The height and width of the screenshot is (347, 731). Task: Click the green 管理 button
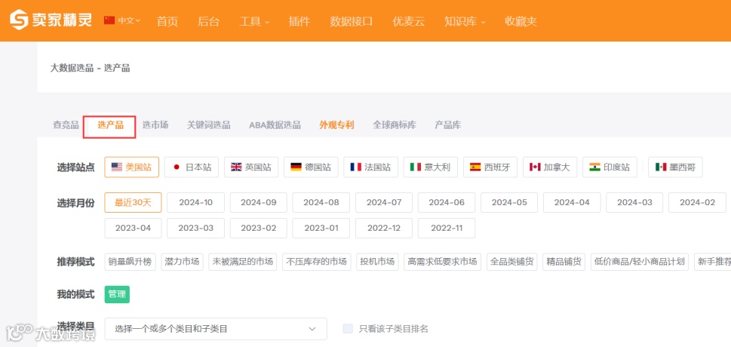tap(117, 294)
